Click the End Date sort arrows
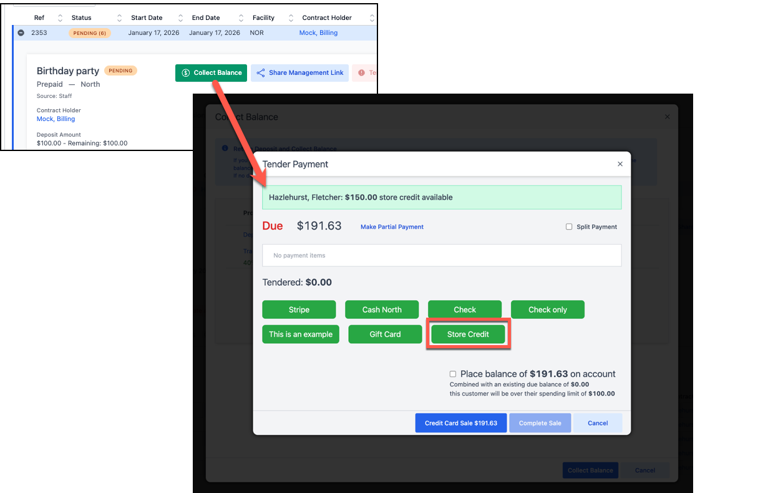768x493 pixels. pyautogui.click(x=241, y=18)
